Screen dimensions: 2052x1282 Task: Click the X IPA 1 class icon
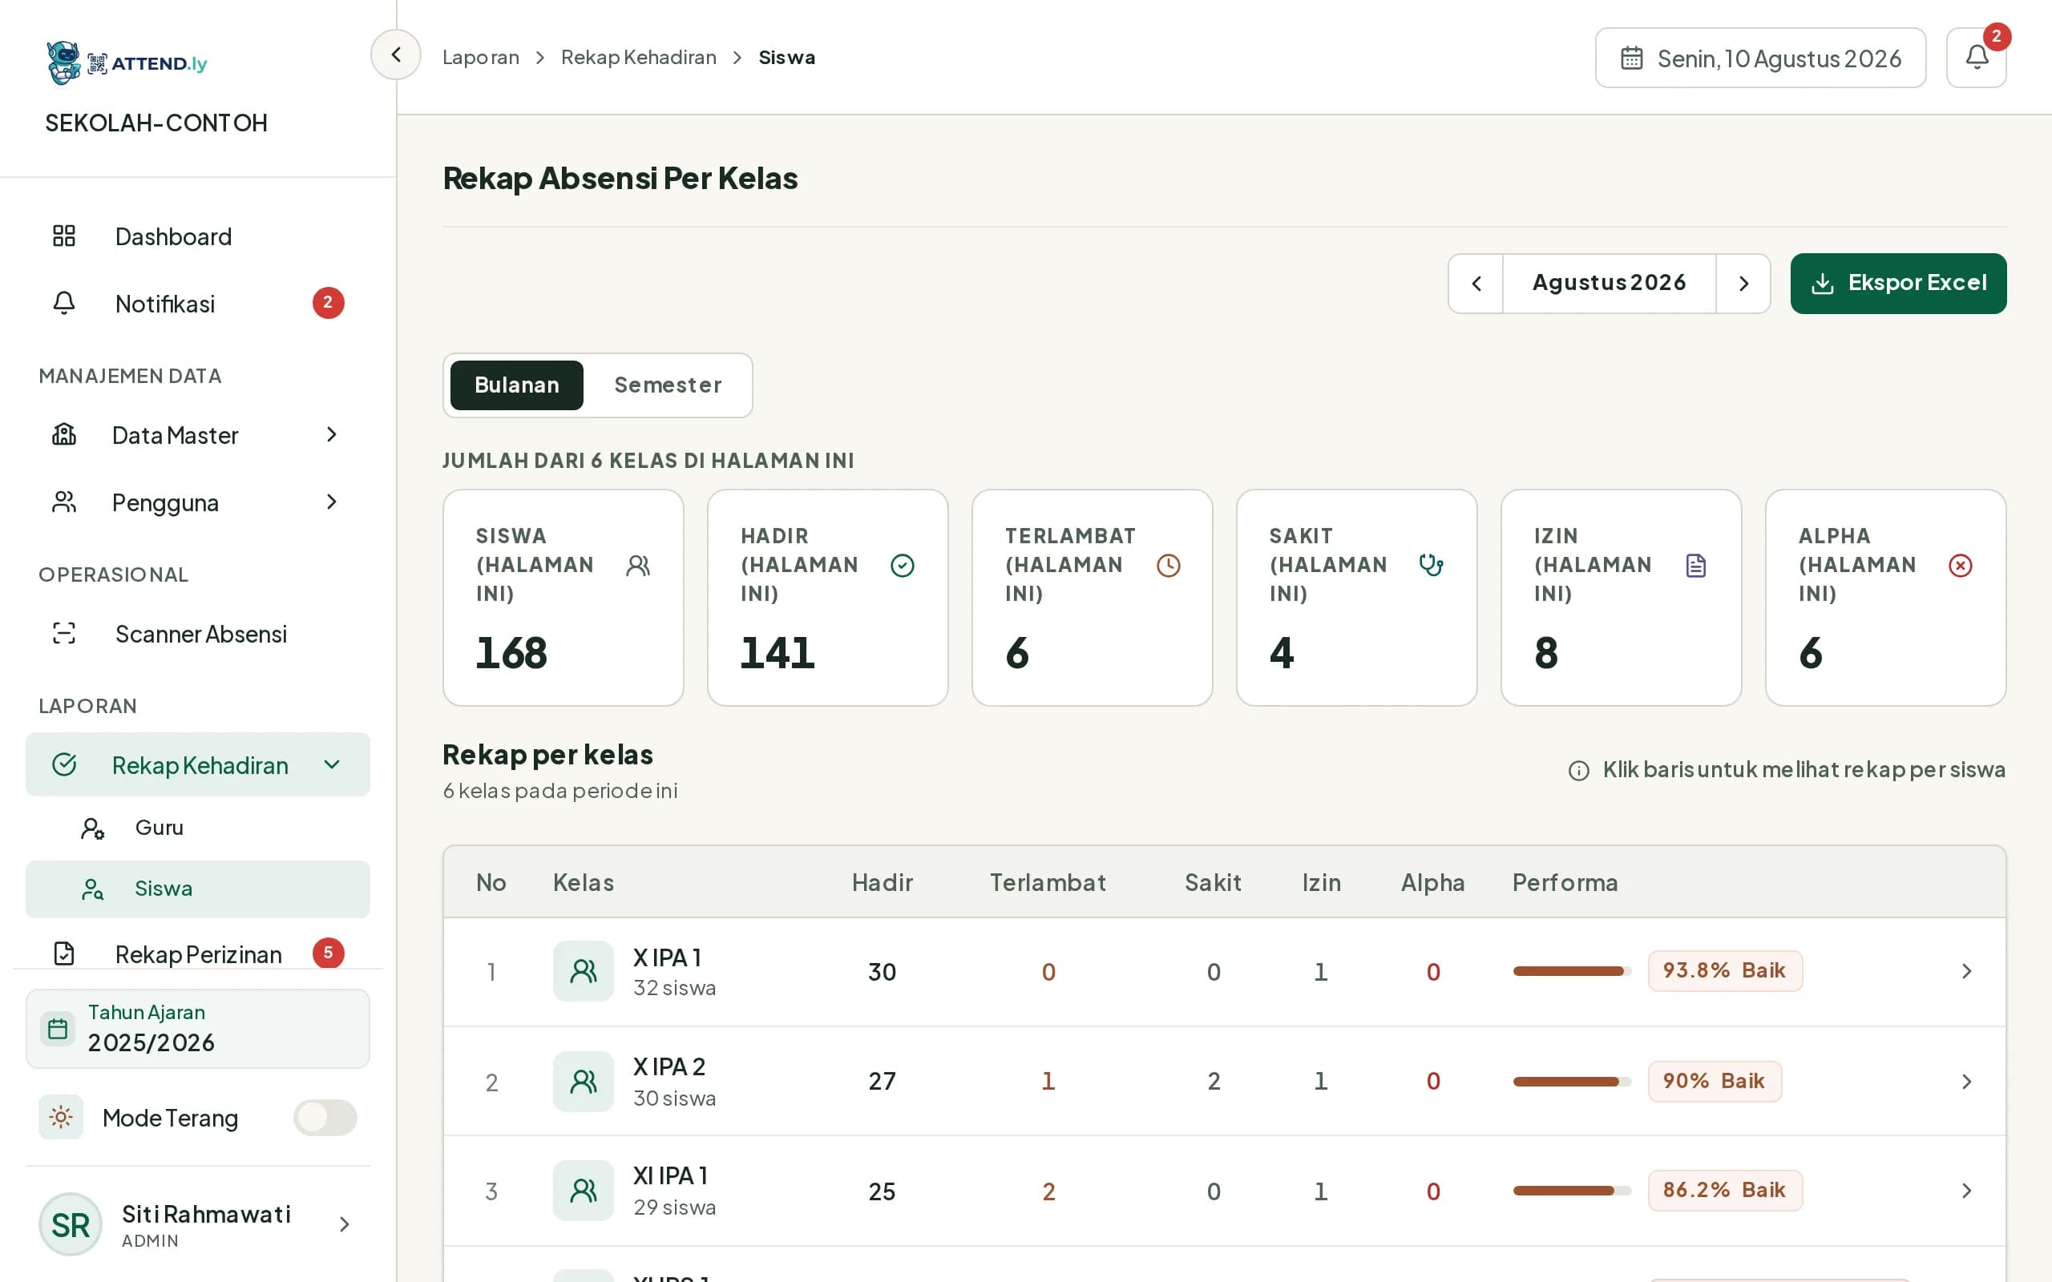(584, 971)
